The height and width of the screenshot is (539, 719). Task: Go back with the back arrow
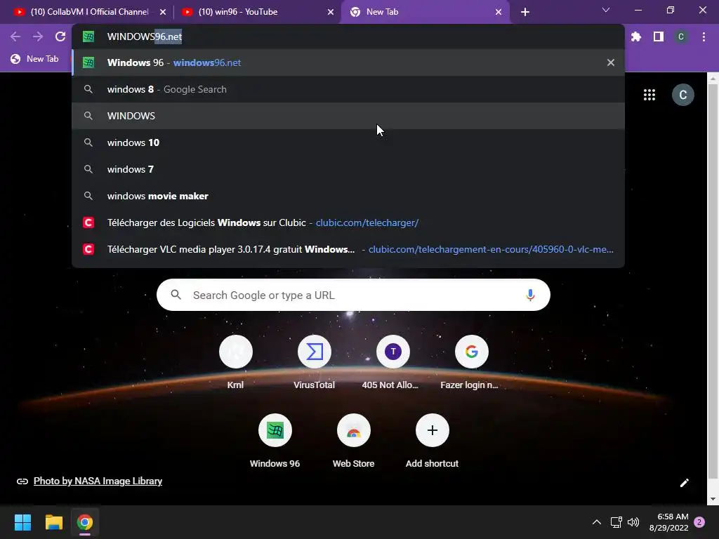(x=15, y=36)
